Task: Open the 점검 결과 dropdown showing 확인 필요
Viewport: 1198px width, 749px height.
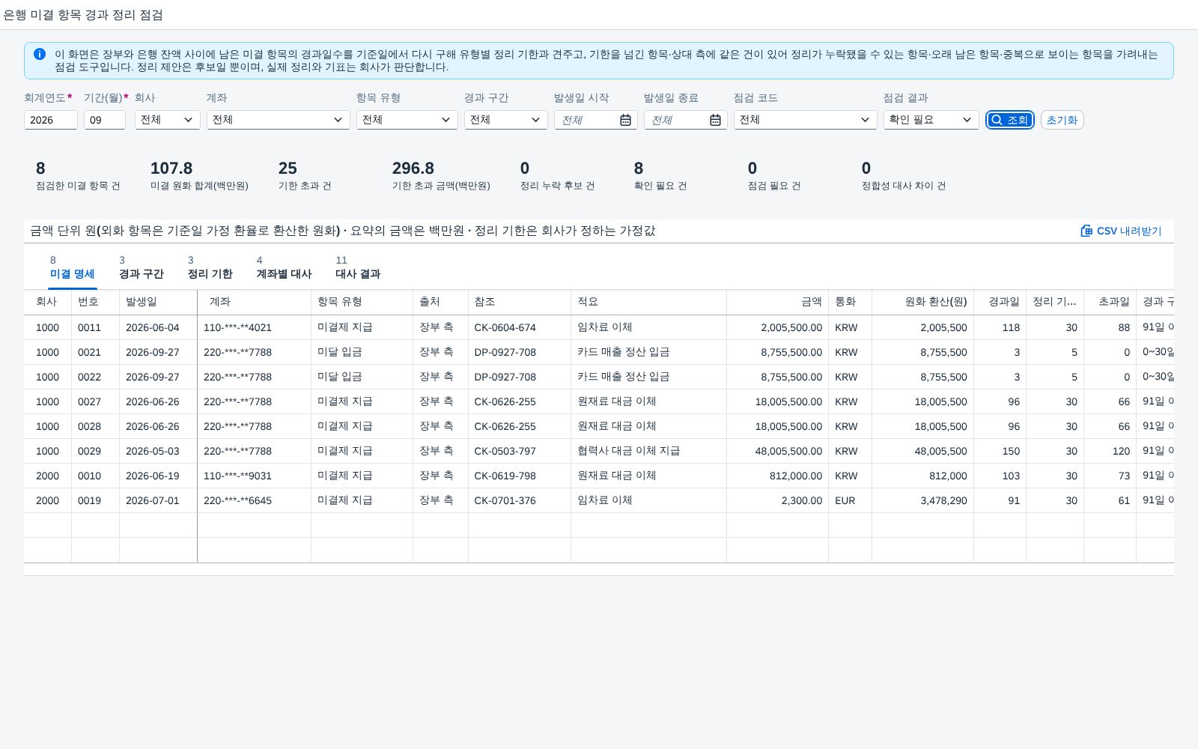Action: pos(931,120)
